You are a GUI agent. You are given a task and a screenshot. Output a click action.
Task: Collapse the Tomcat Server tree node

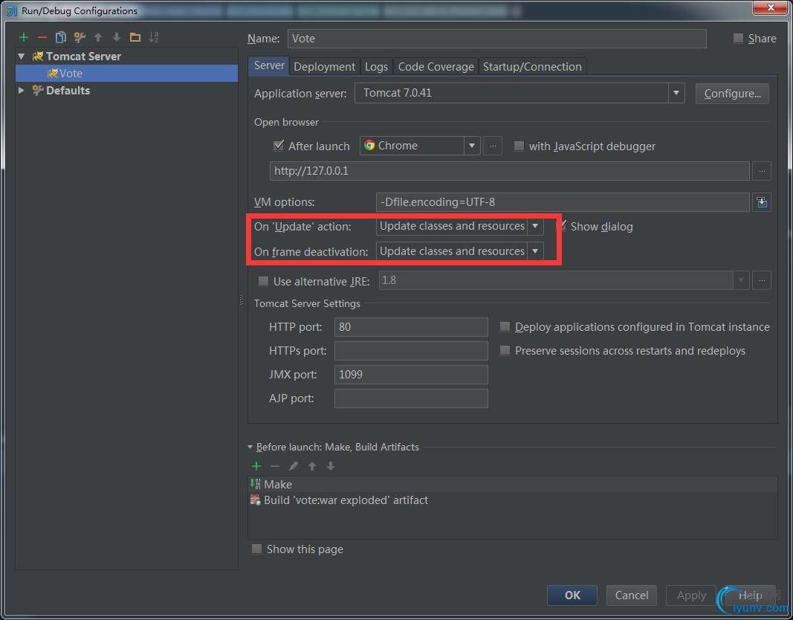(22, 56)
